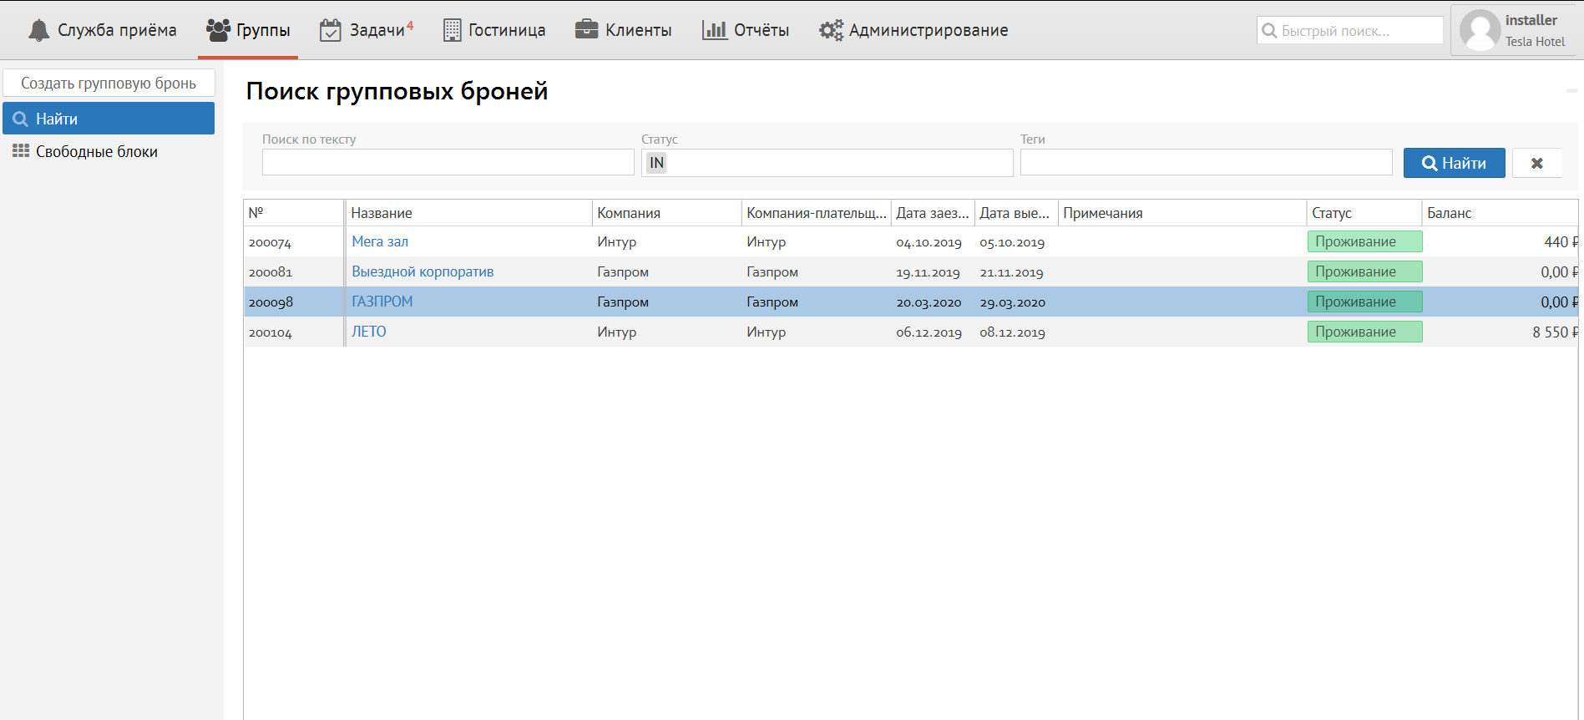Open the Теги filter field

tap(1205, 163)
